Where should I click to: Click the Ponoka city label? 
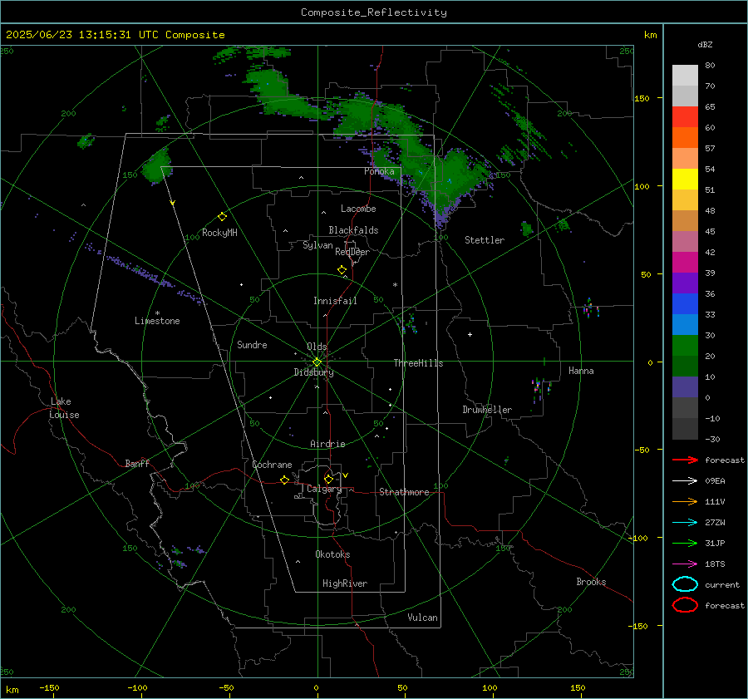pyautogui.click(x=379, y=171)
